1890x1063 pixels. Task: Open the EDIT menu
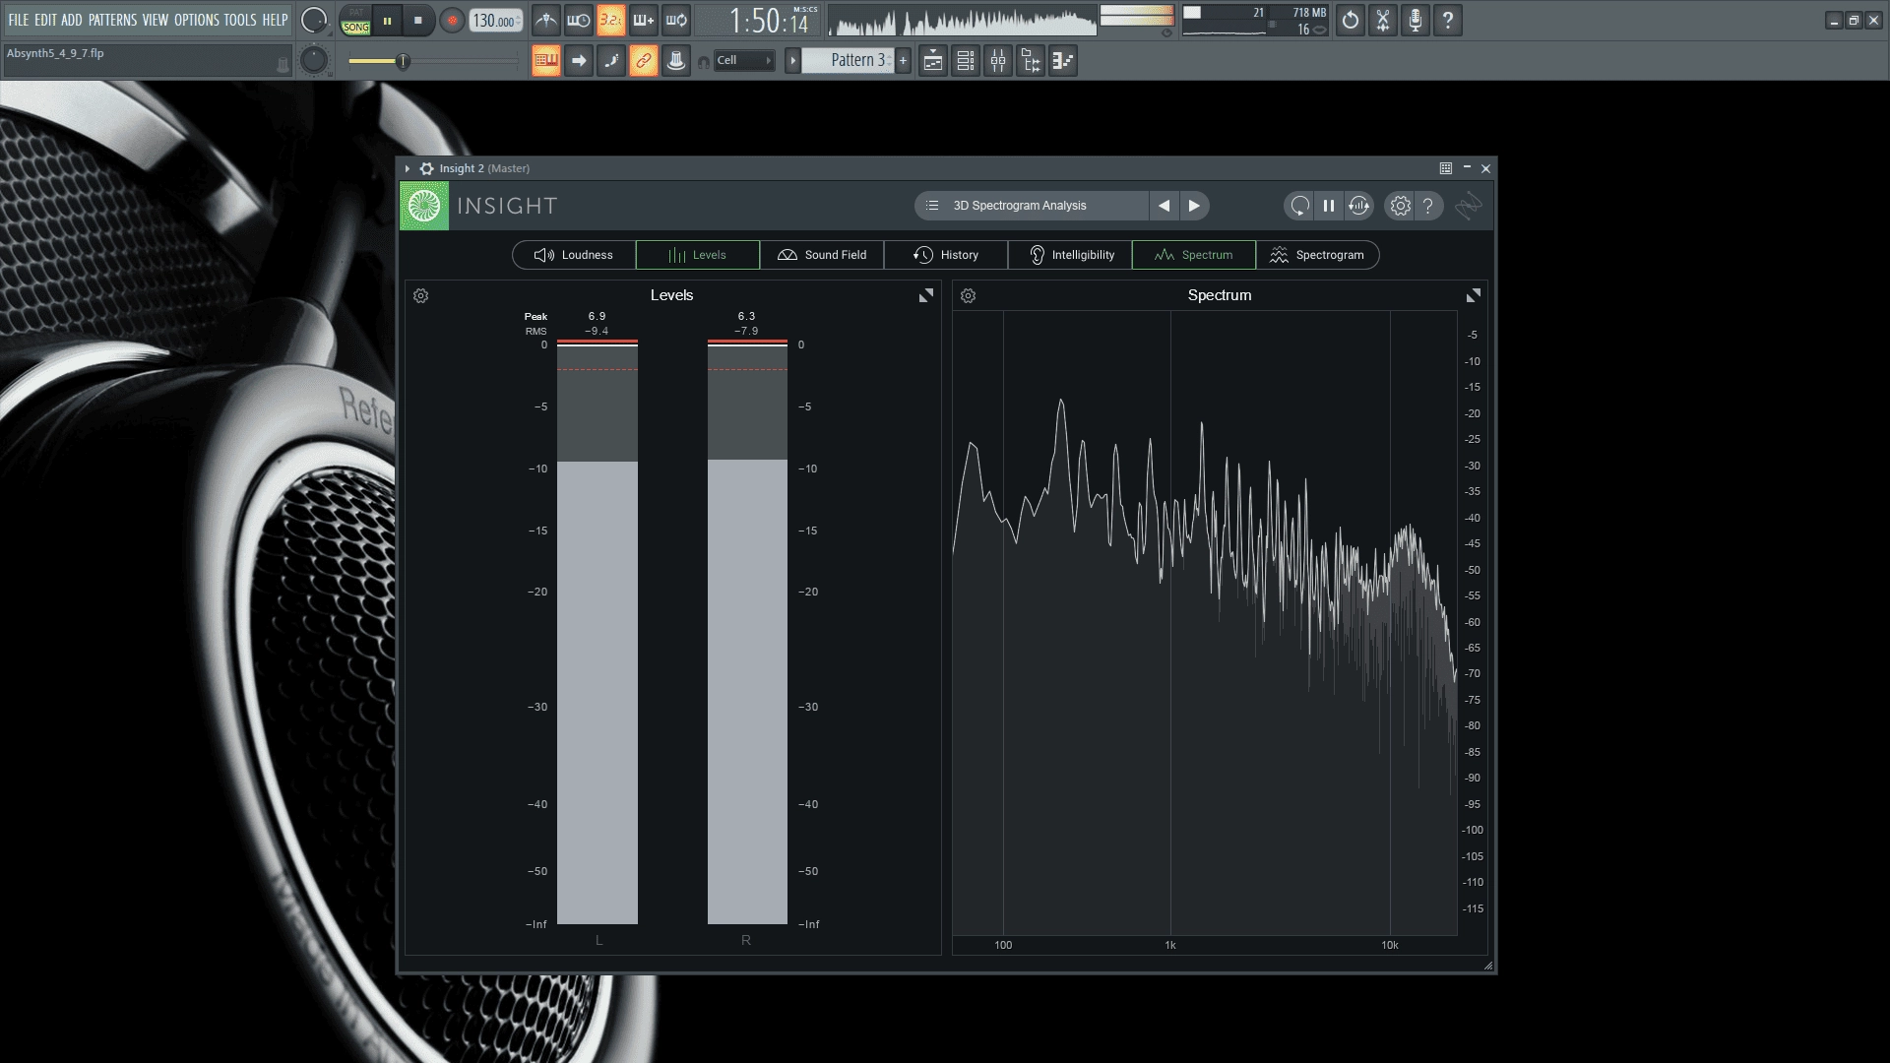pyautogui.click(x=45, y=20)
